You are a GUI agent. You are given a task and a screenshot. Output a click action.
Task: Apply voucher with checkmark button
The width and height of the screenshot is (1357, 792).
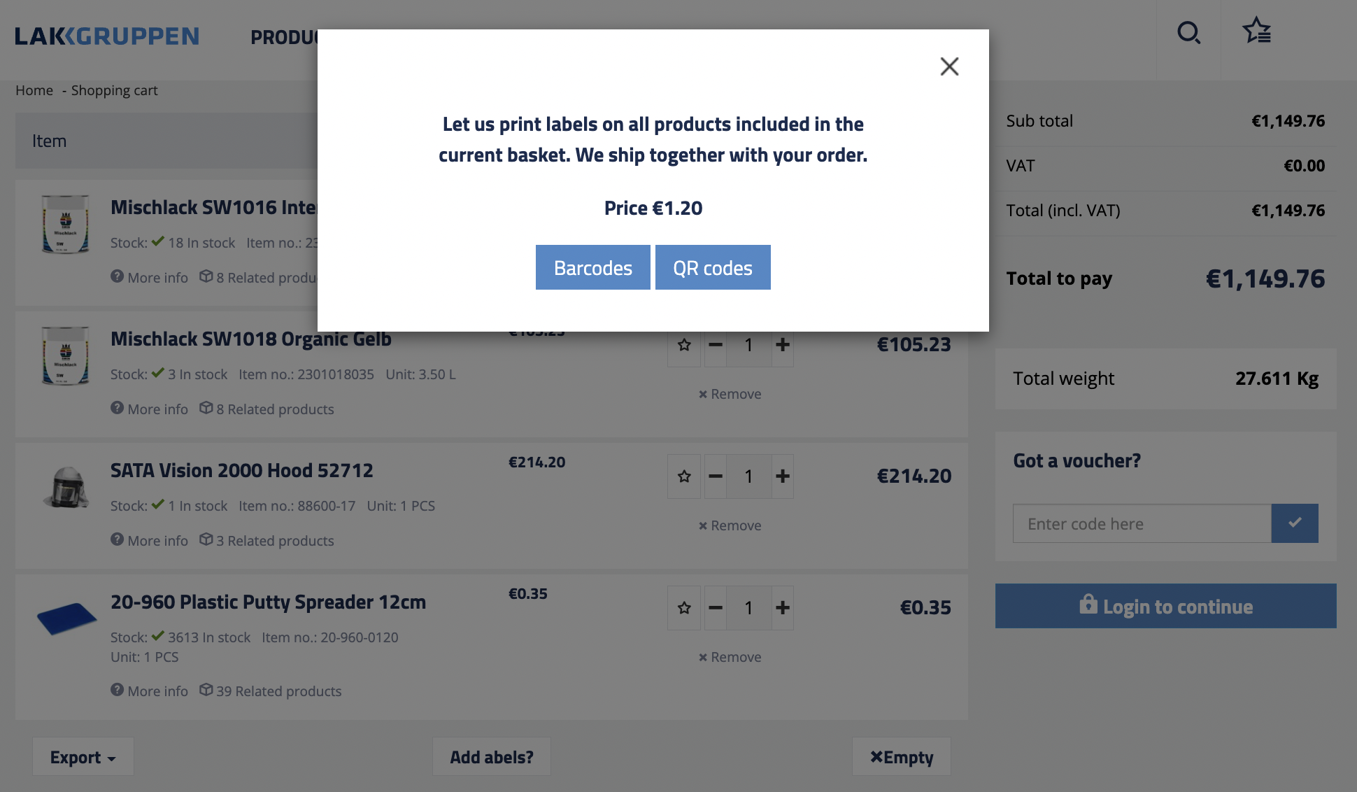[1294, 523]
